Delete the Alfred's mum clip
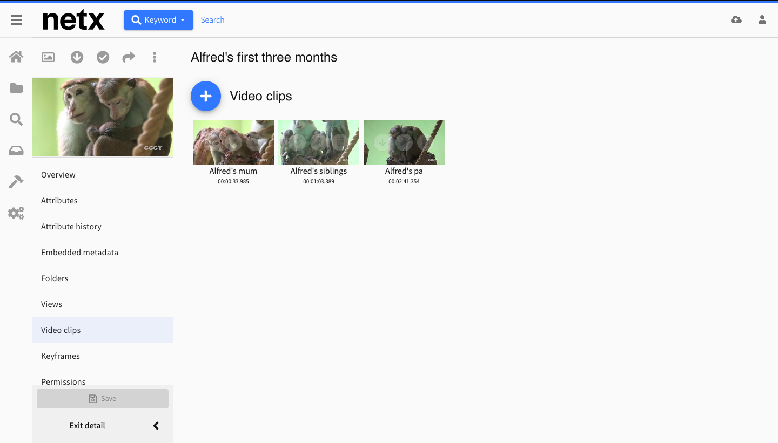The width and height of the screenshot is (778, 443). point(255,142)
